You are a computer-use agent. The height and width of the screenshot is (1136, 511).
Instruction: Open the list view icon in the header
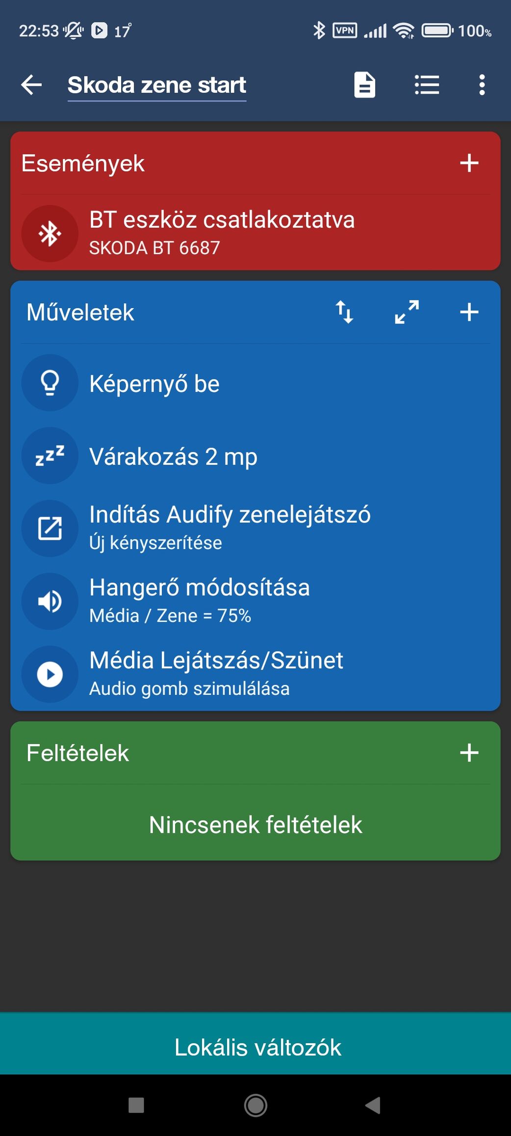pyautogui.click(x=427, y=85)
